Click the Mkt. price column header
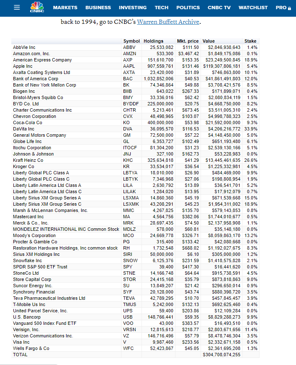Image resolution: width=296 pixels, height=365 pixels. (188, 41)
